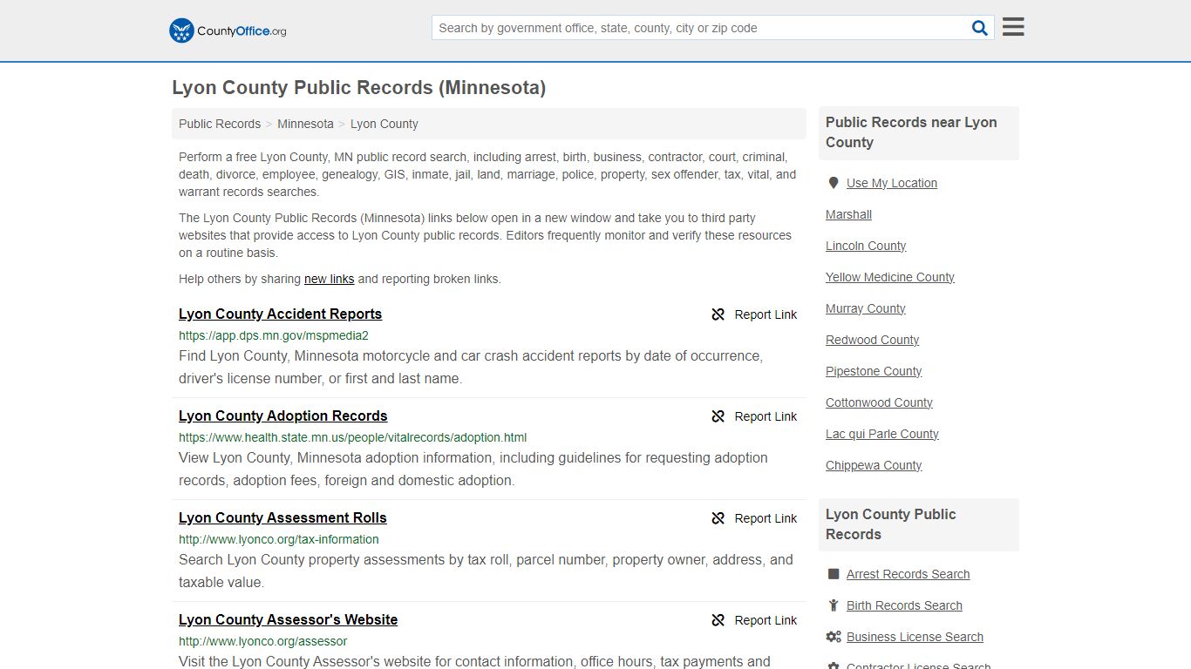
Task: Visit lyonco.org/assessor URL
Action: pyautogui.click(x=263, y=641)
